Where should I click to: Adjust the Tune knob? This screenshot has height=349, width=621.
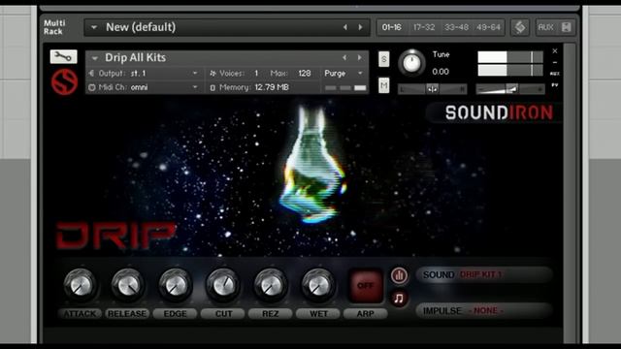pos(411,63)
